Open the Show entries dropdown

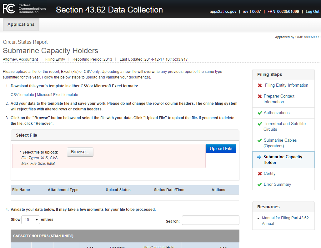[30, 220]
